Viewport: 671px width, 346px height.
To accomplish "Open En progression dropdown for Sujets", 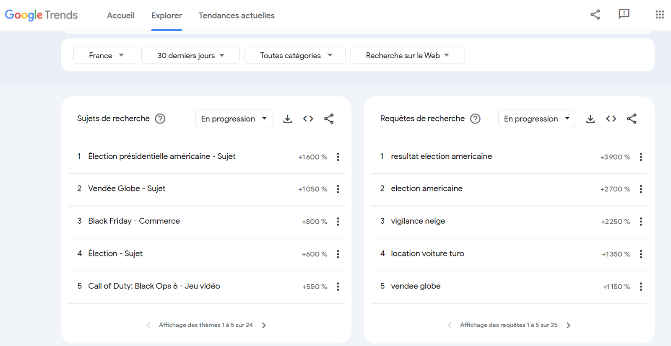I will pyautogui.click(x=234, y=119).
